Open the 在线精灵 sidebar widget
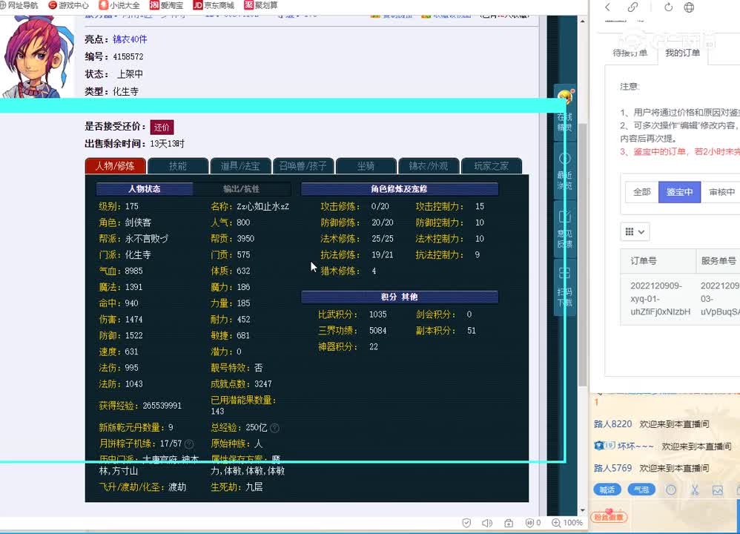The height and width of the screenshot is (534, 740). (564, 112)
